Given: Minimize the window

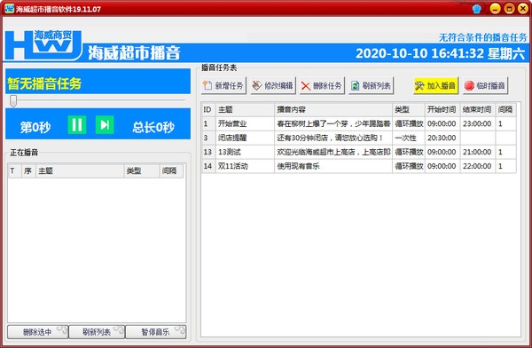Looking at the screenshot, I should 495,9.
